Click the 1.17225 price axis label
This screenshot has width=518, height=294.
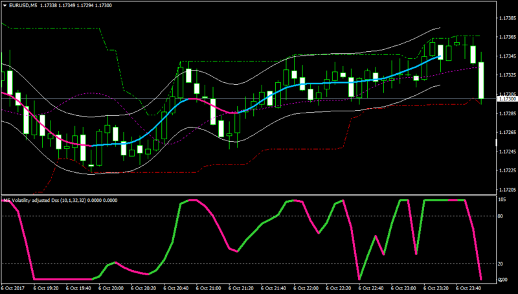pos(508,170)
